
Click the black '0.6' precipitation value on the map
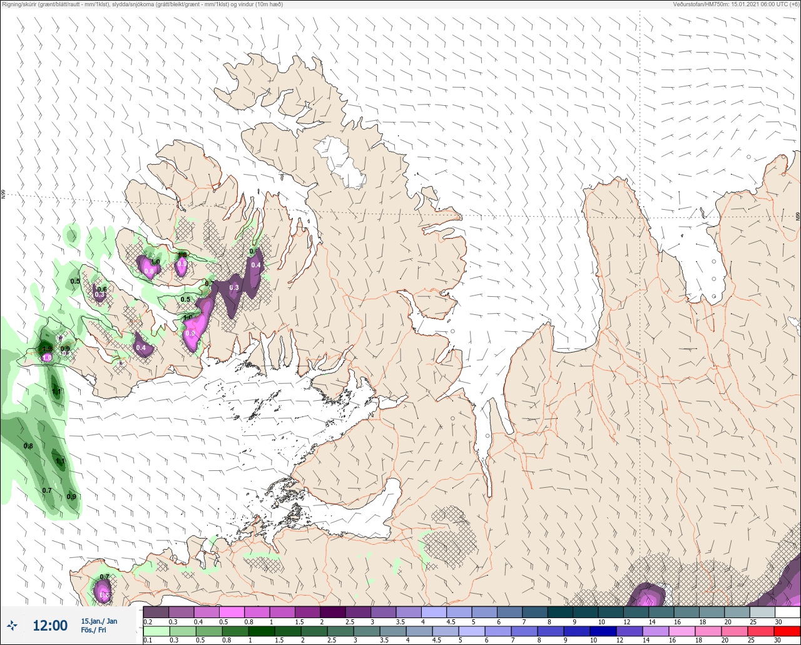[x=102, y=289]
